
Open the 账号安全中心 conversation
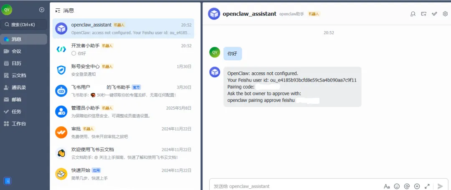click(123, 70)
